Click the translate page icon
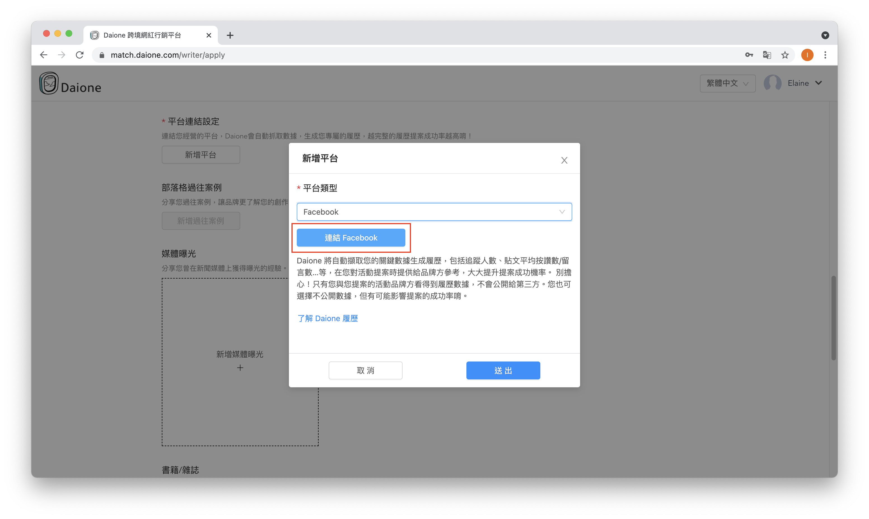This screenshot has height=519, width=869. (767, 55)
